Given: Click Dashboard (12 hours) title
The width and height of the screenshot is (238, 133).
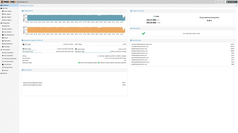Looking at the screenshot, I should coord(27,6).
